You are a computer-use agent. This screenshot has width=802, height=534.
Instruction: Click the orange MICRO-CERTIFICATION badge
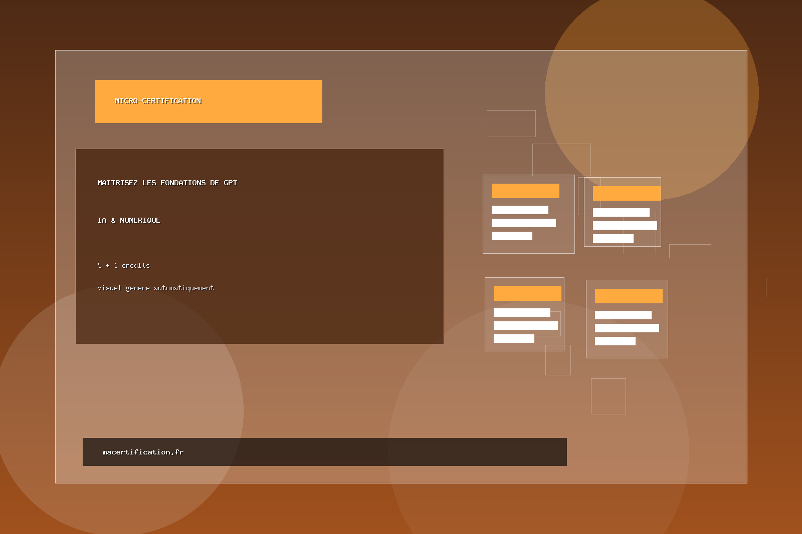(209, 102)
